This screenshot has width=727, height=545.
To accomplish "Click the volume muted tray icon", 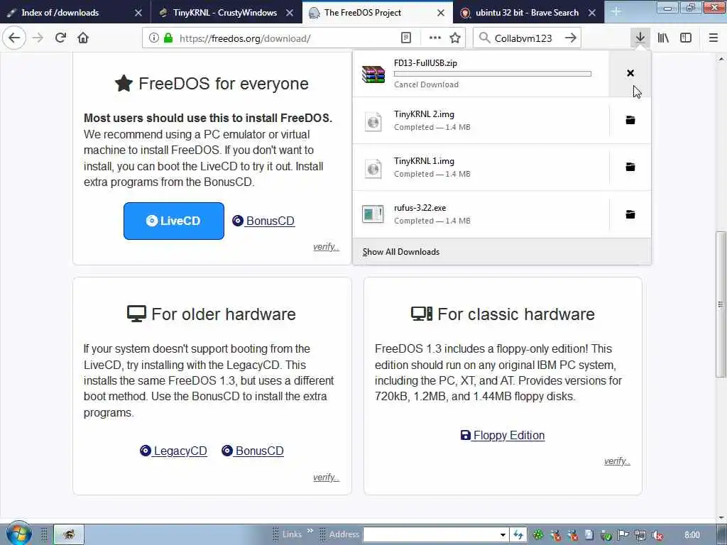I will click(x=657, y=535).
